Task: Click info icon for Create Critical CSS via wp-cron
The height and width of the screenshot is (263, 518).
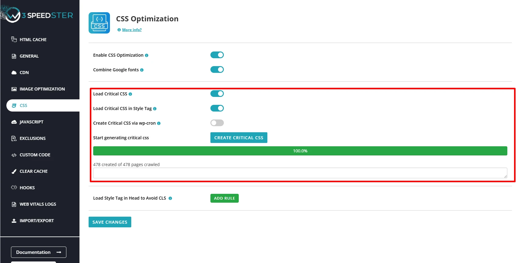Action: click(159, 123)
